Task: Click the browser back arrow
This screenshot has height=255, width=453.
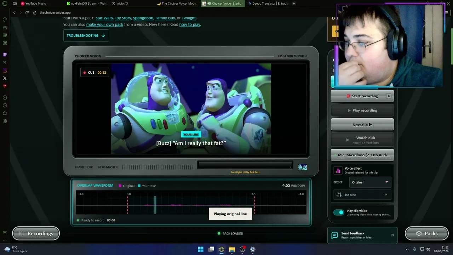Action: (x=14, y=13)
